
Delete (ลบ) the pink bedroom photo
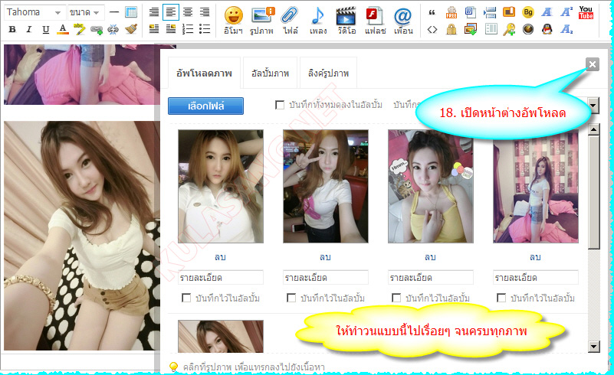click(x=535, y=257)
